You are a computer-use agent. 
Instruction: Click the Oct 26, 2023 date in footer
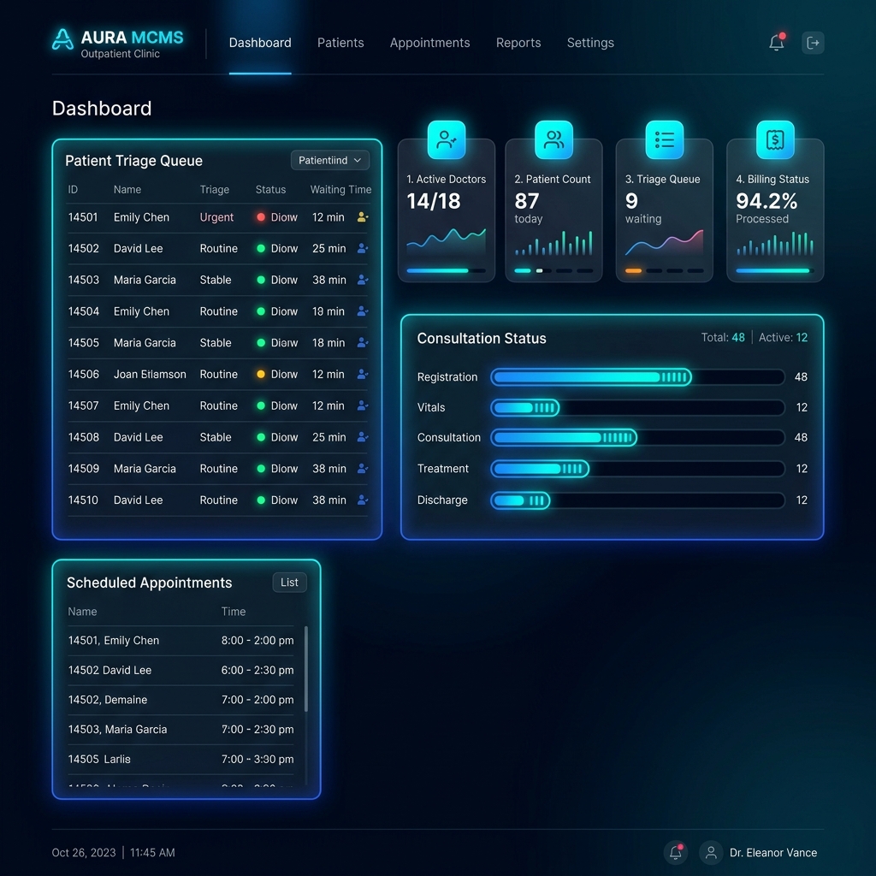point(84,853)
